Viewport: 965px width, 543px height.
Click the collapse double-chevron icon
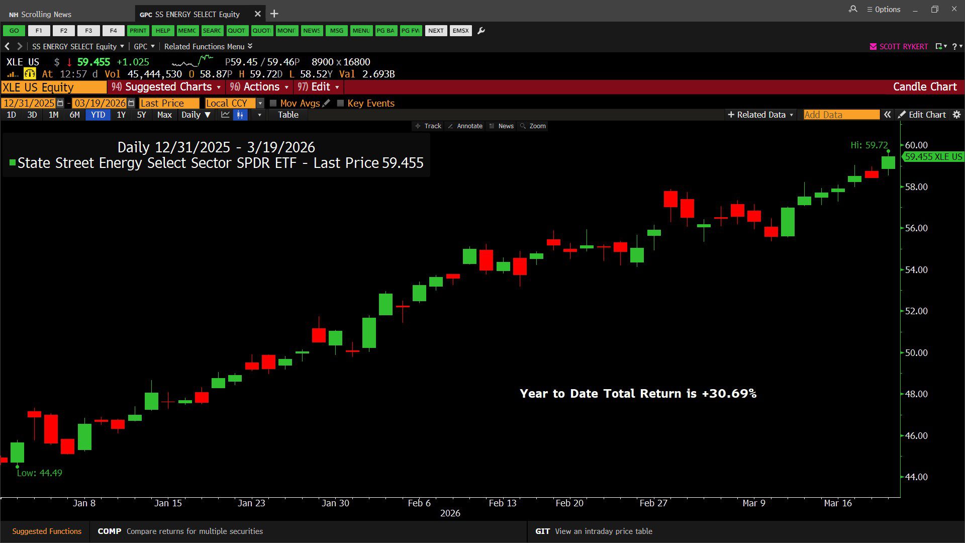(x=888, y=115)
